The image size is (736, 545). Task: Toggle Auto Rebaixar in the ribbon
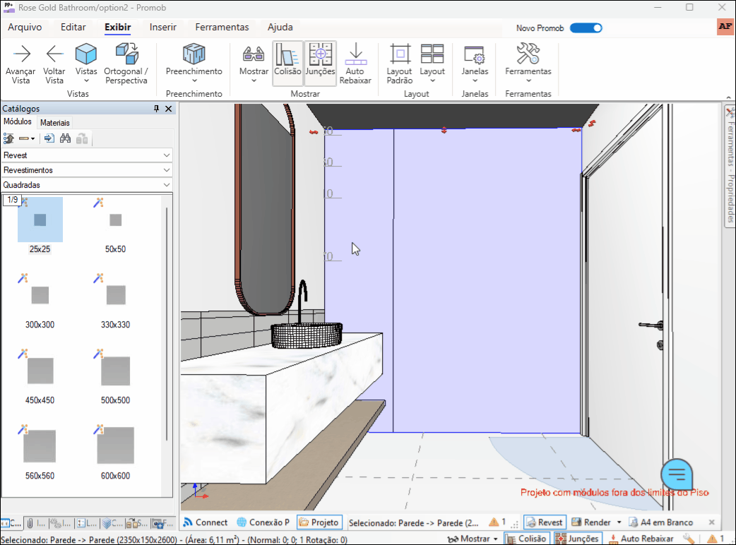point(355,64)
